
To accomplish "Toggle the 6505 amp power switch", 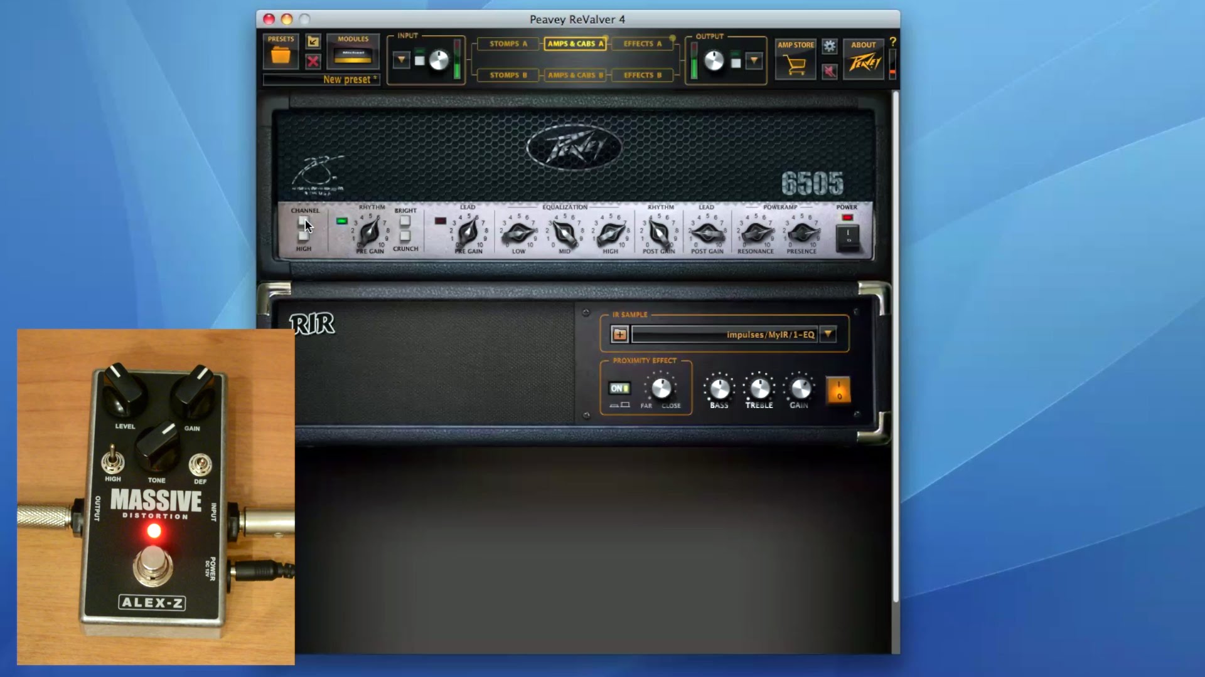I will point(847,238).
